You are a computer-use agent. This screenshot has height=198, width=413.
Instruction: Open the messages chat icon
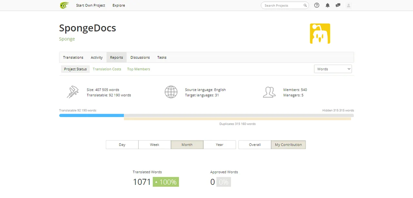[x=338, y=5]
